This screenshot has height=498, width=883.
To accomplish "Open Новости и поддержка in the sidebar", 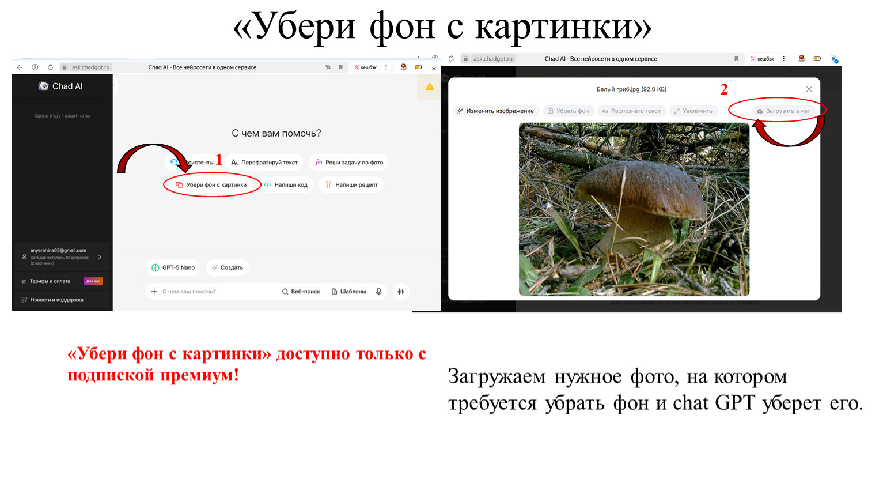I will point(56,300).
